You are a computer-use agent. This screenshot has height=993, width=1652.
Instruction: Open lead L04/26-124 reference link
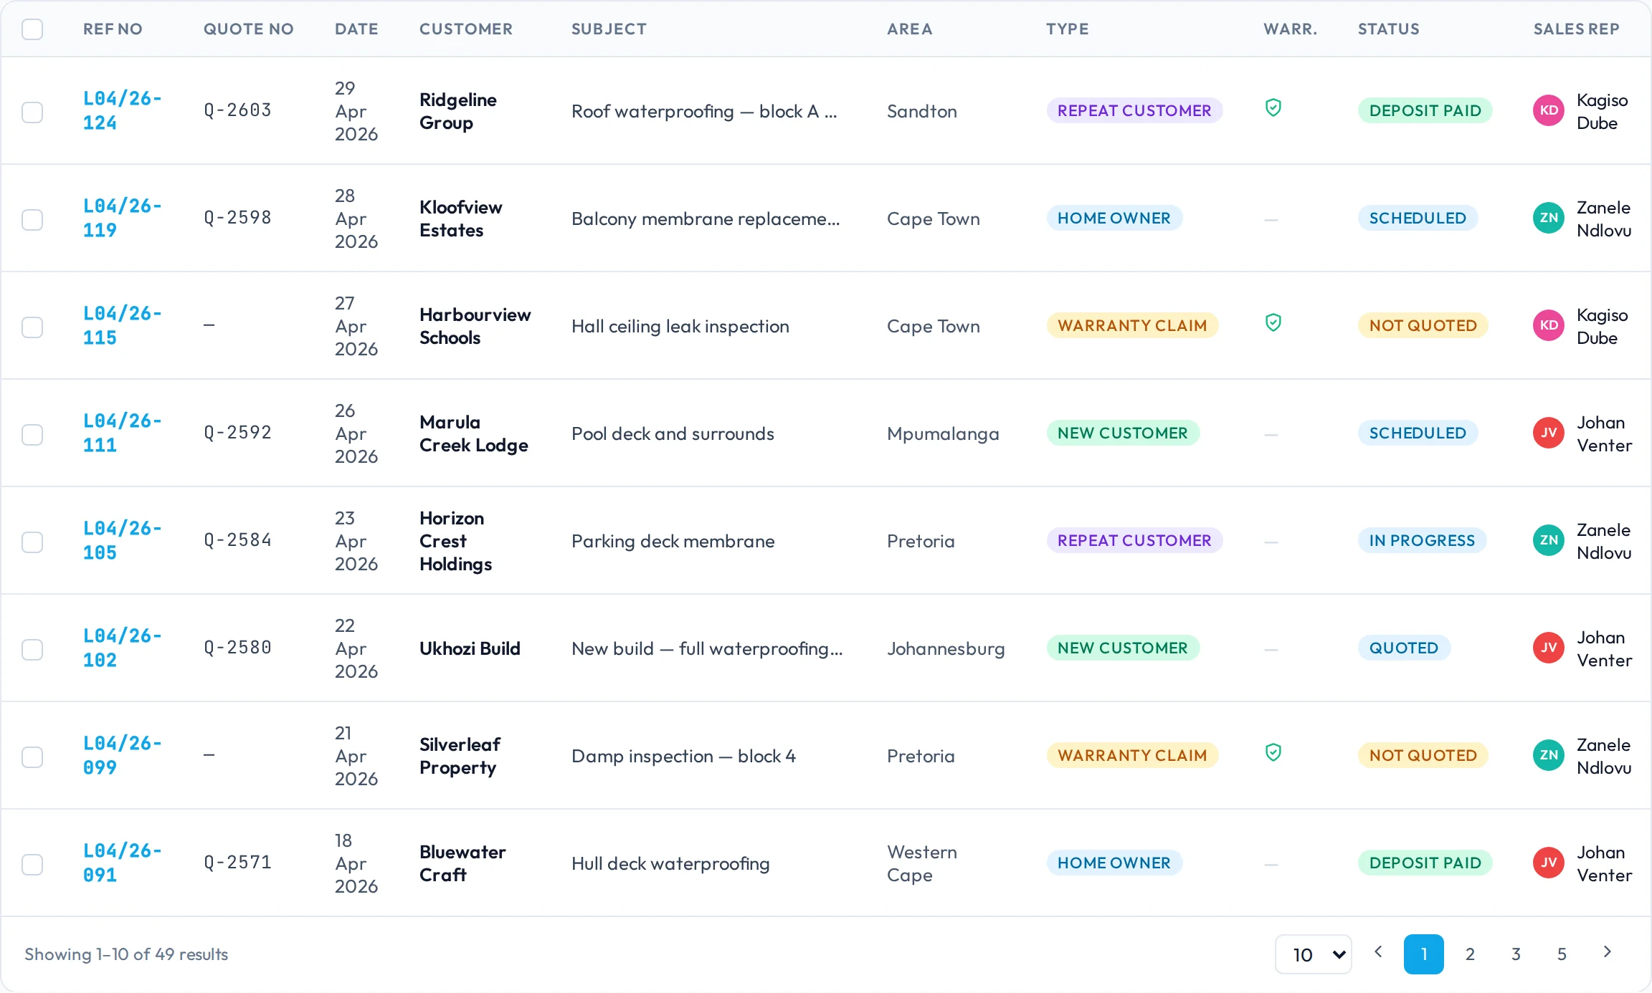tap(122, 110)
